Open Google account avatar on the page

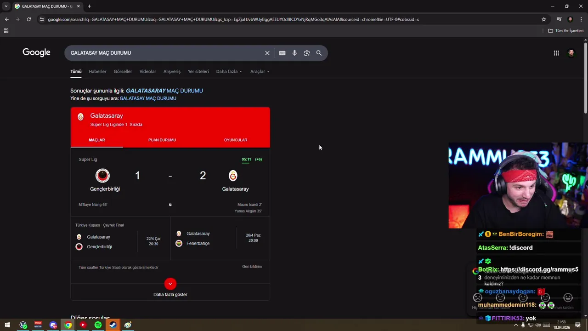(571, 53)
